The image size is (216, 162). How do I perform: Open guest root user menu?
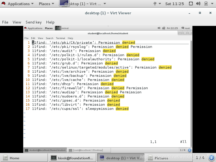186,28
